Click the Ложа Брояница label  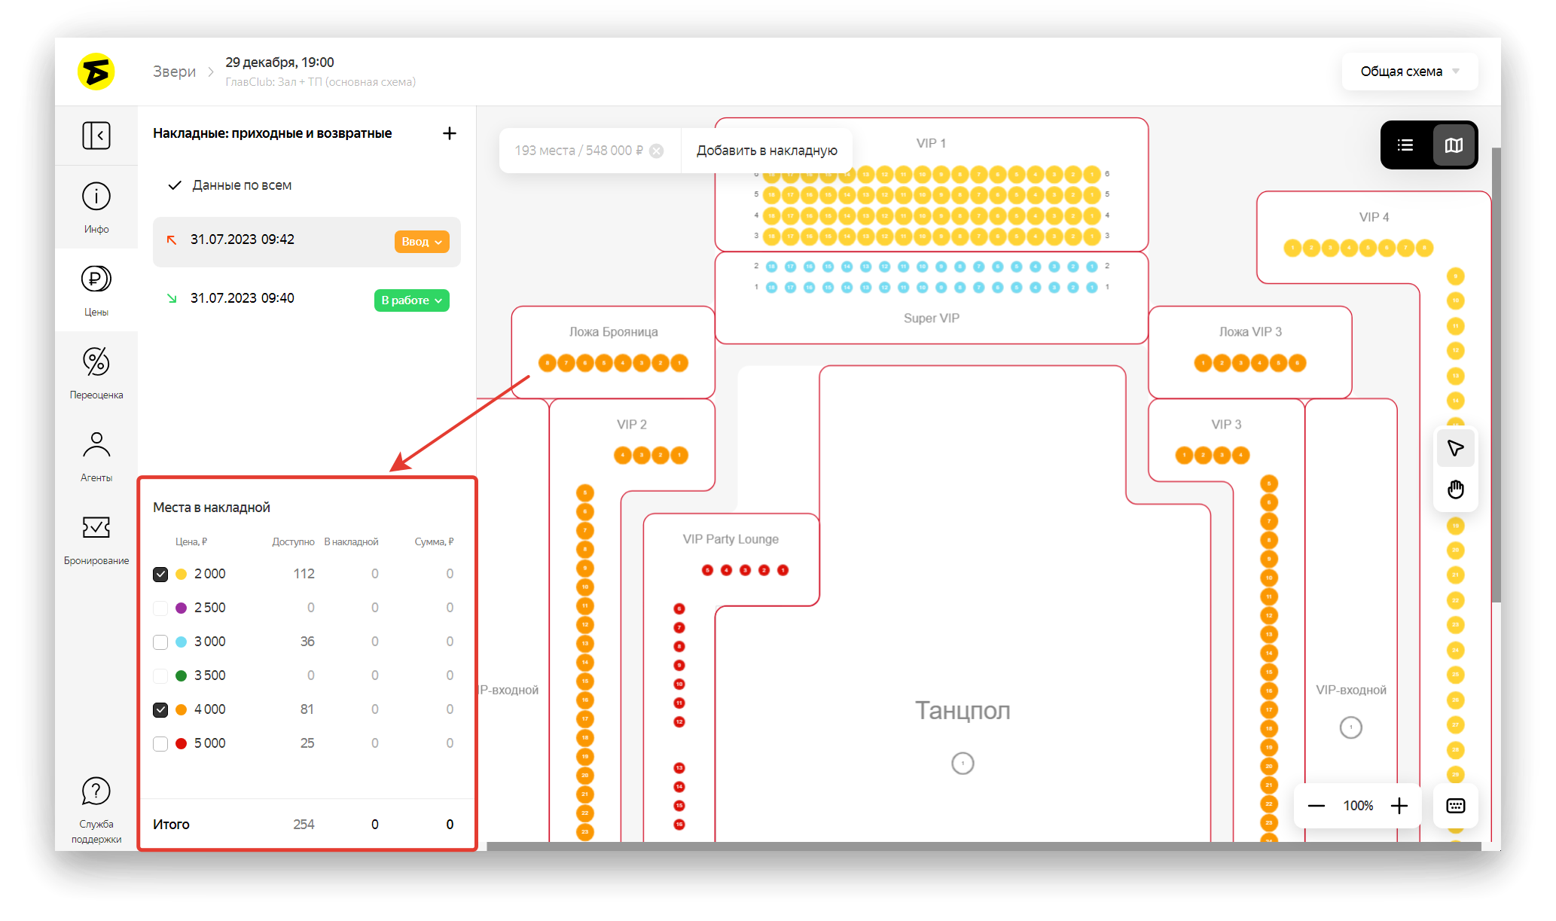tap(613, 332)
